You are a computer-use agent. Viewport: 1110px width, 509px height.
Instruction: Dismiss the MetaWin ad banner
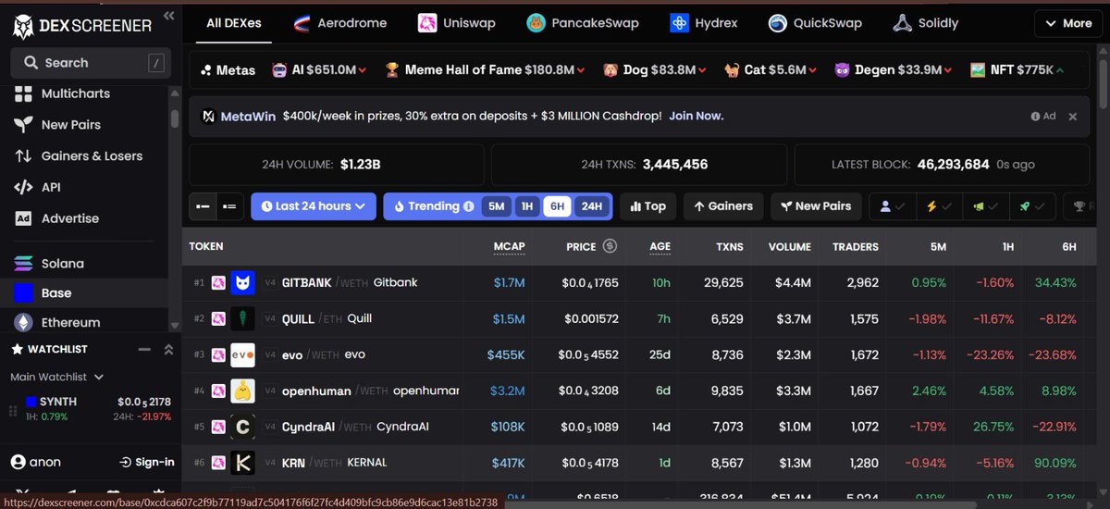click(x=1073, y=117)
